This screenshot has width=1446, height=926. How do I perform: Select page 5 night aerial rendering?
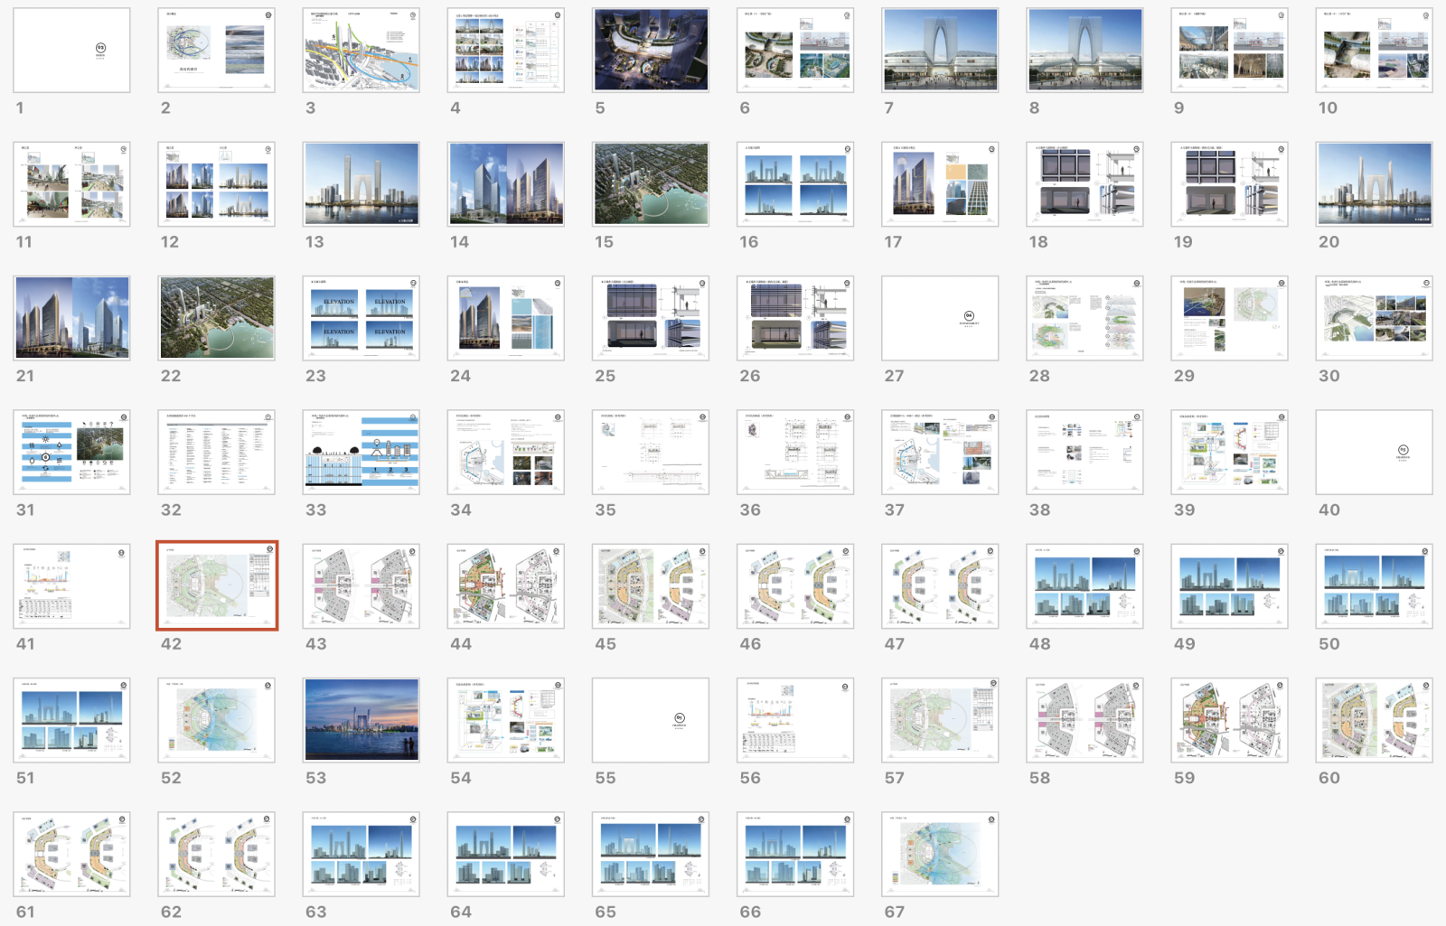pyautogui.click(x=651, y=50)
